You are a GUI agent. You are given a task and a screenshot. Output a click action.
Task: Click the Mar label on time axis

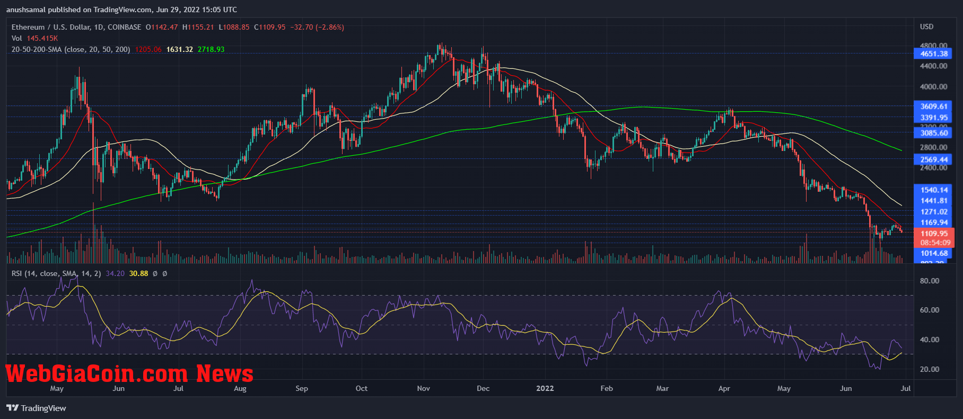point(662,388)
